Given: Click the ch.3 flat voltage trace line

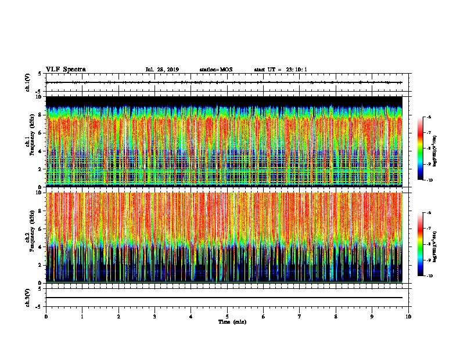Looking at the screenshot, I should 224,298.
